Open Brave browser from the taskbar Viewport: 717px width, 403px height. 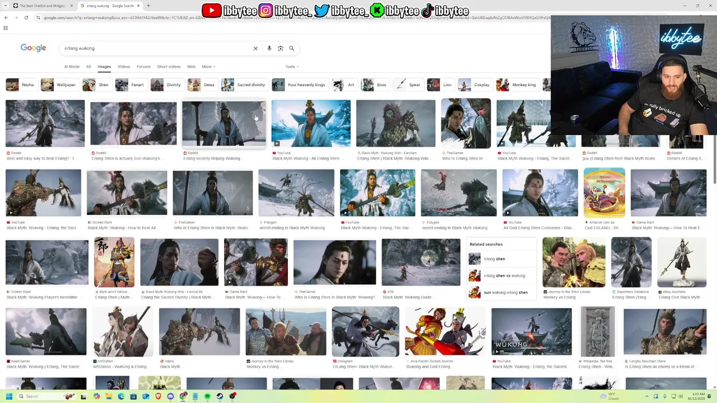(158, 396)
